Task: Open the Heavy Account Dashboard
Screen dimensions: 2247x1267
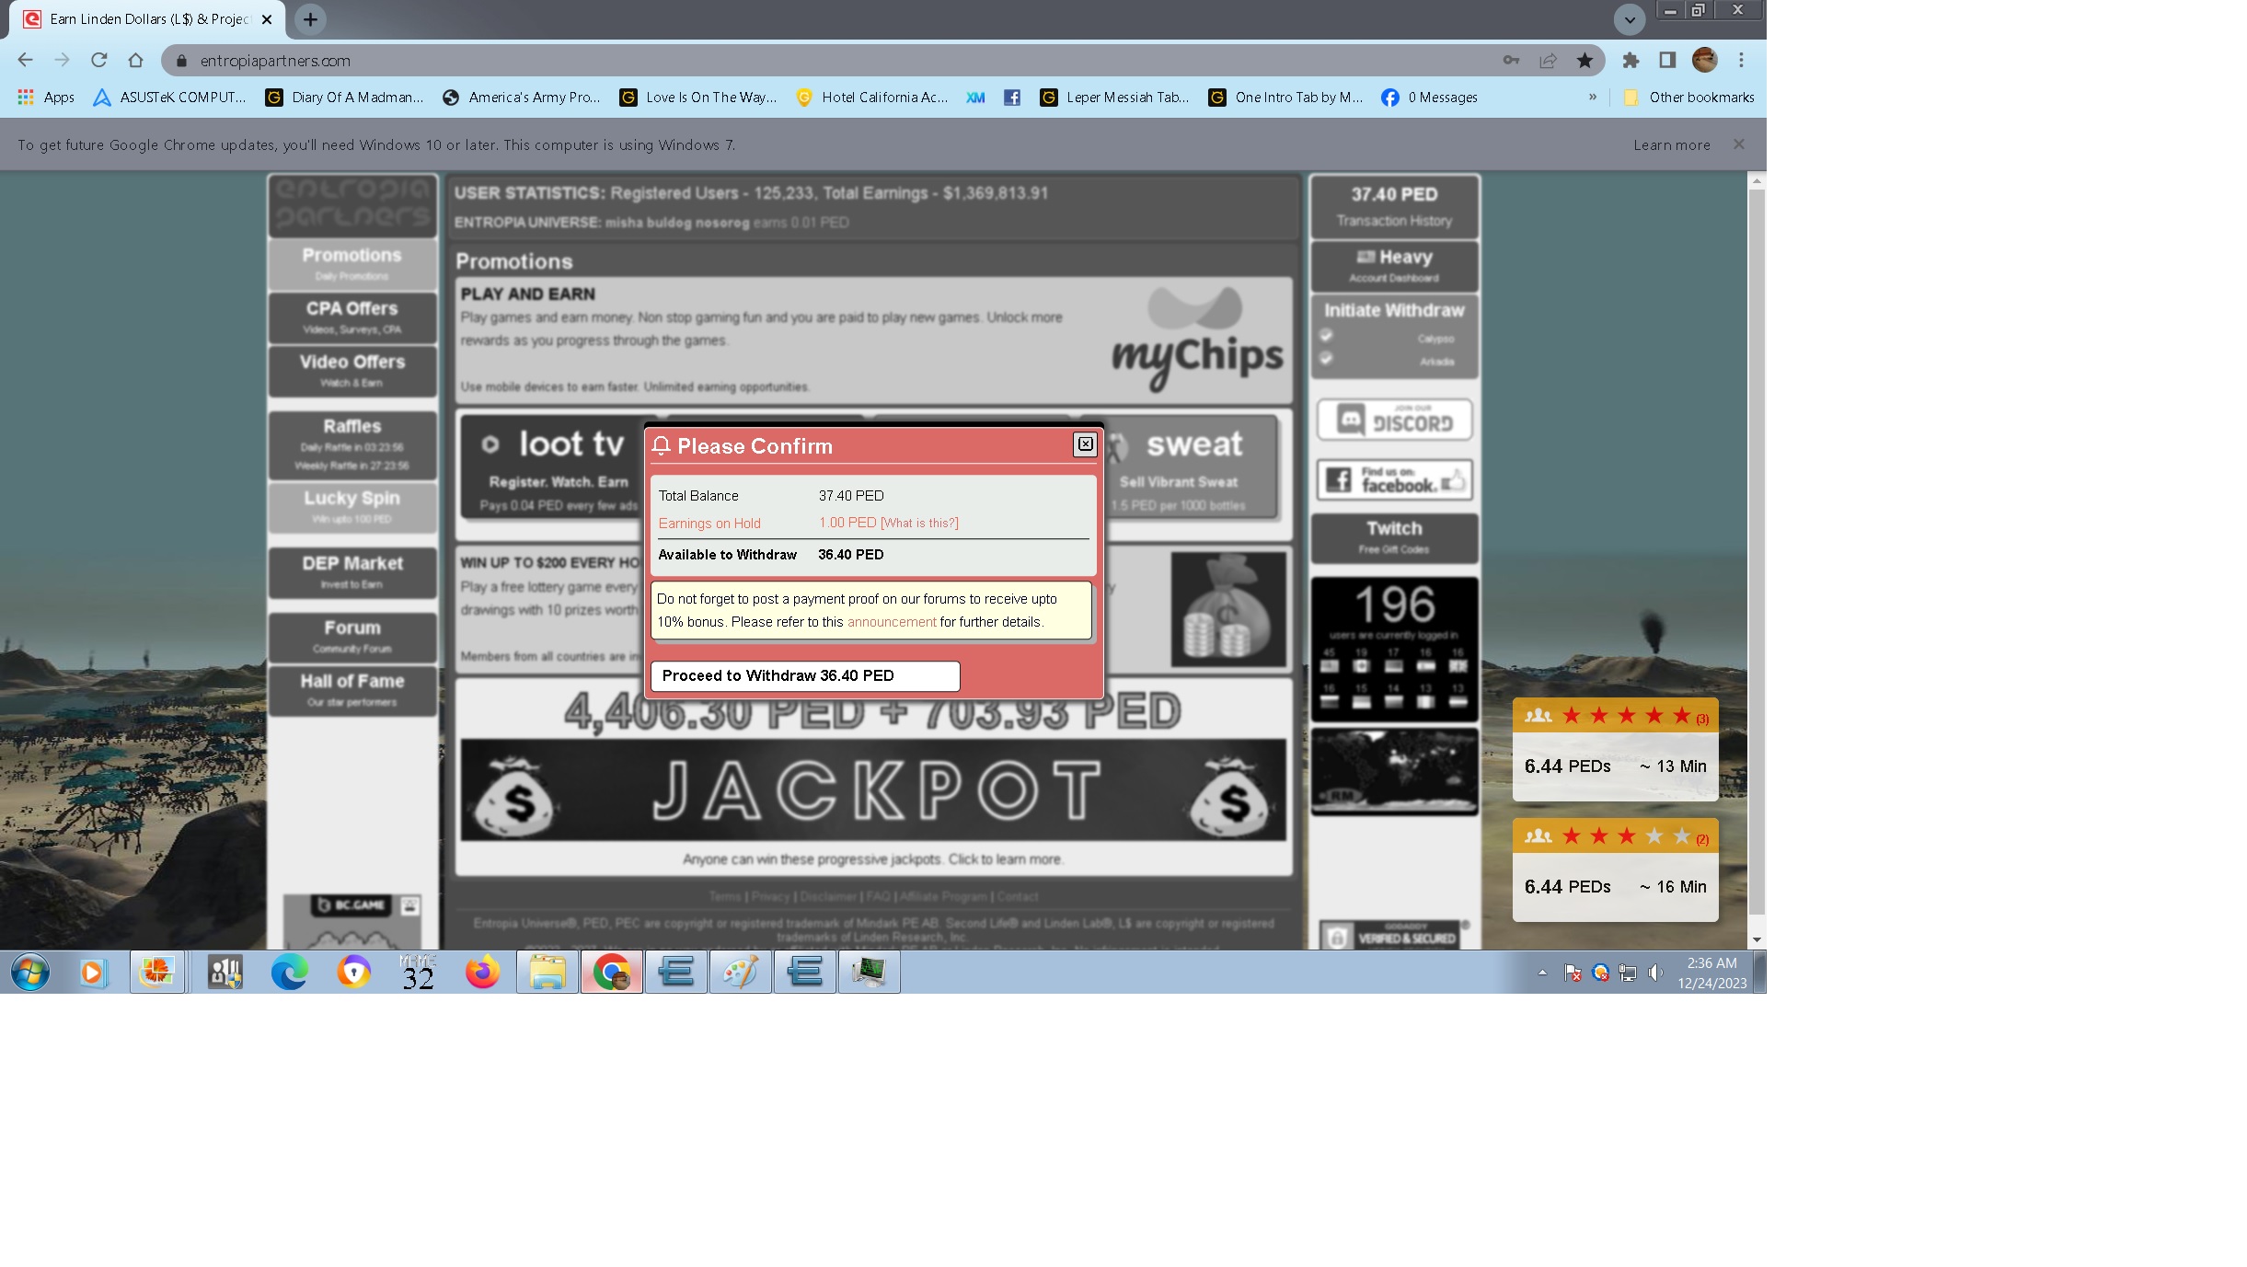Action: 1394,265
